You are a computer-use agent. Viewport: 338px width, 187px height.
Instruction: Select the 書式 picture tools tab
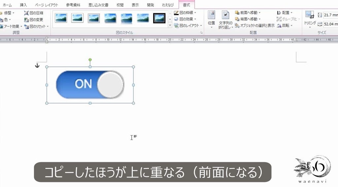[x=186, y=5]
